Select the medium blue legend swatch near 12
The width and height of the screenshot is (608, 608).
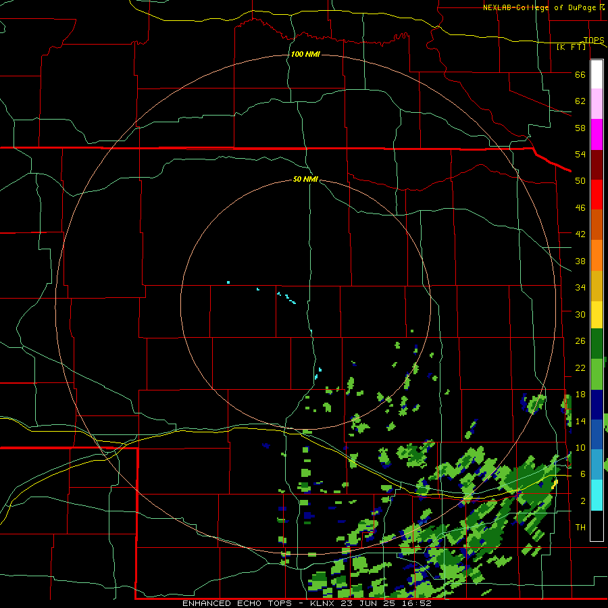tap(597, 434)
